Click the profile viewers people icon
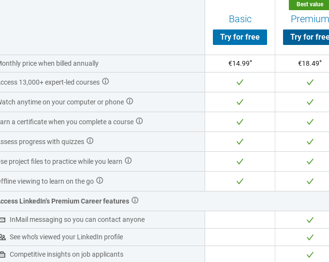The height and width of the screenshot is (262, 329). click(x=2, y=237)
